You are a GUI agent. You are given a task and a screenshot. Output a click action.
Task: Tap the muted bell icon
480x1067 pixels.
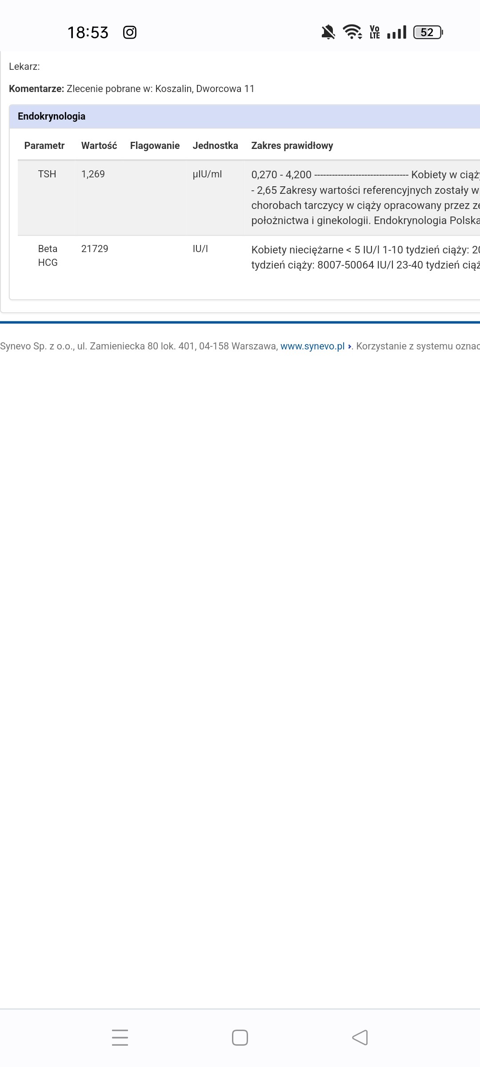pos(328,32)
